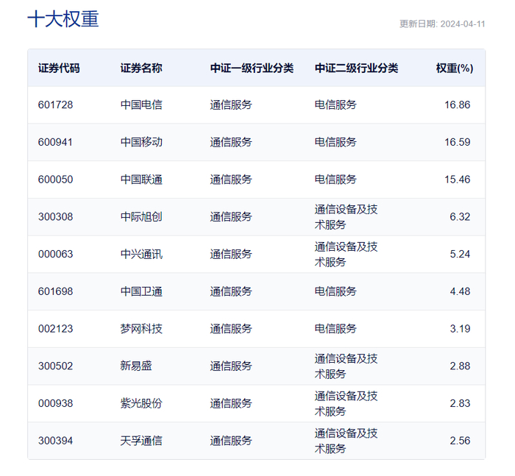Screen dimensions: 515x476
Task: Click the 中证二级行业分类 column header
Action: pyautogui.click(x=356, y=68)
